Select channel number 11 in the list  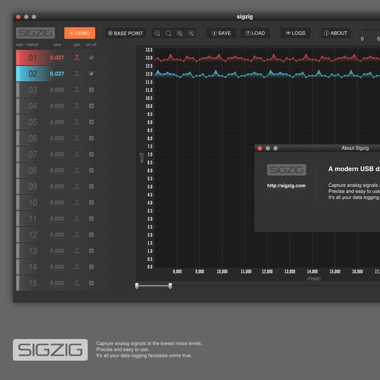coord(33,219)
